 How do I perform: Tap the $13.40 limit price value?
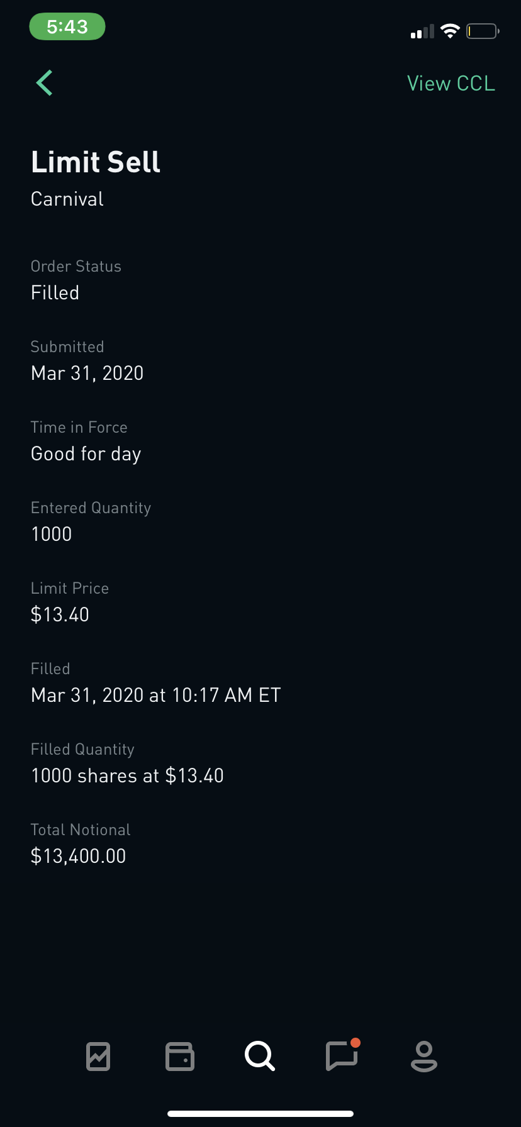click(x=60, y=615)
